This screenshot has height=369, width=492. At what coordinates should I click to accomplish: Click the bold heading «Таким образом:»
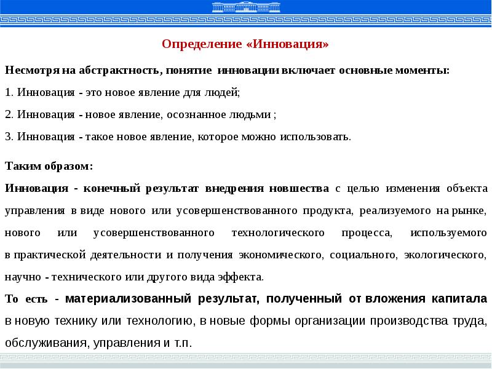pos(49,166)
